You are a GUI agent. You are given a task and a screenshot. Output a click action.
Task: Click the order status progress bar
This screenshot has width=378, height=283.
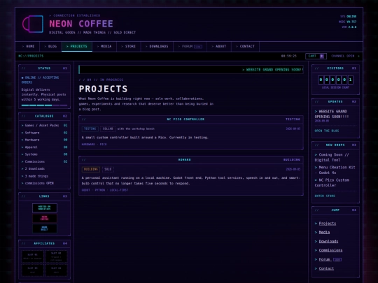click(44, 105)
